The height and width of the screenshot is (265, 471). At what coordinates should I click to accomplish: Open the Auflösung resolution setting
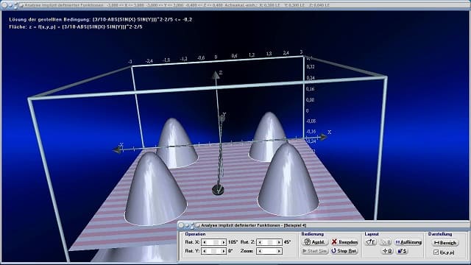pyautogui.click(x=408, y=242)
